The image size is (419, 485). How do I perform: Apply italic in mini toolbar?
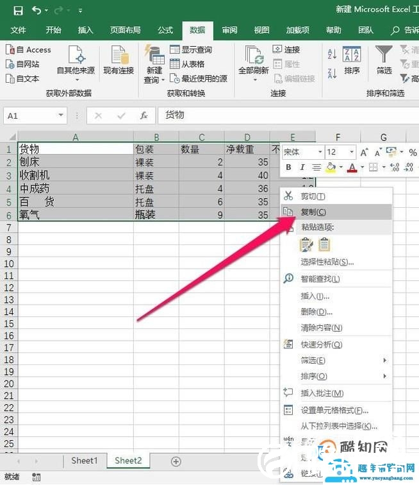pos(302,167)
